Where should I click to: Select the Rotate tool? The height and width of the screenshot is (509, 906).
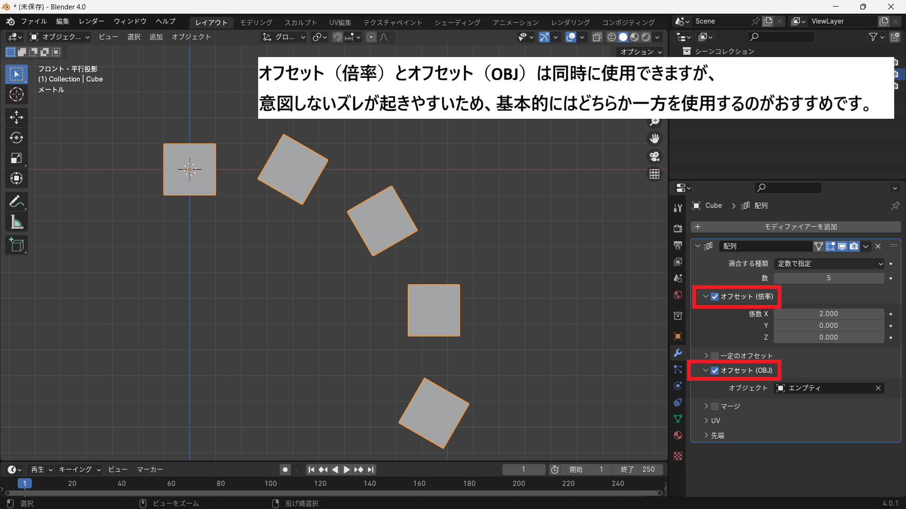17,138
